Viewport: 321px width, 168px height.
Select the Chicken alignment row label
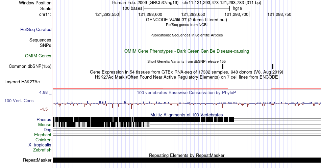(43, 140)
